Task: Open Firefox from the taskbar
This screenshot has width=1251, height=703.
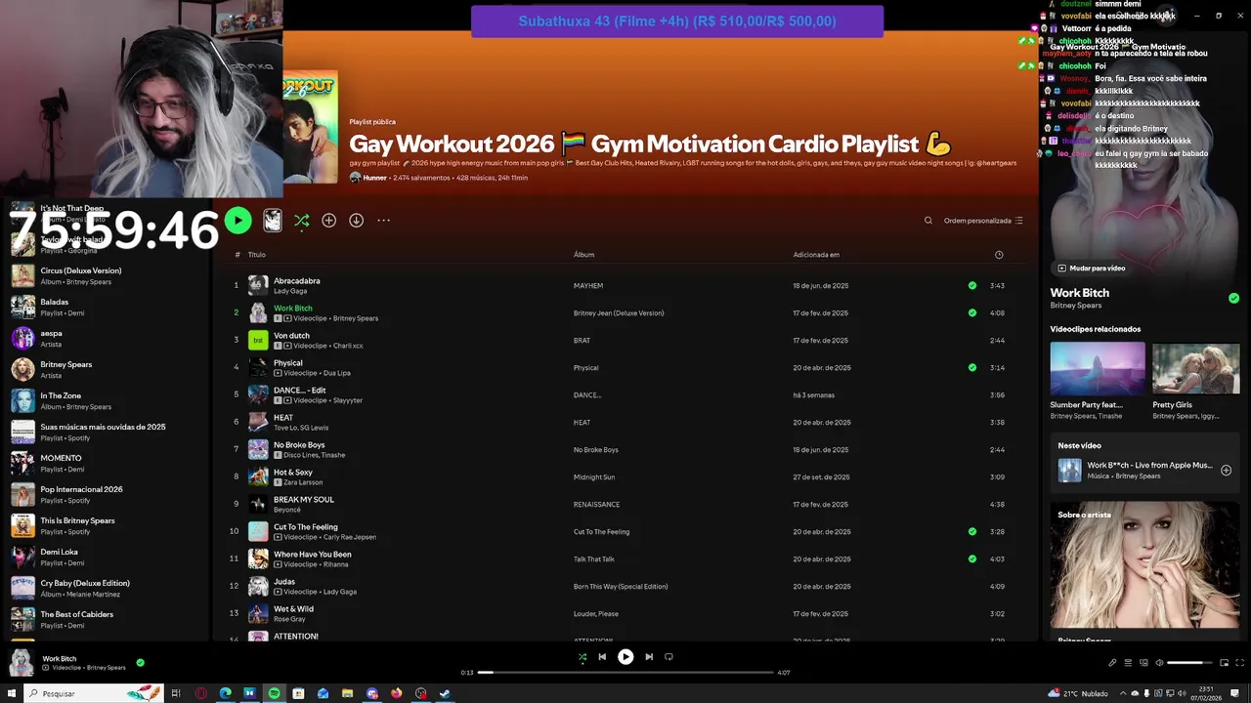Action: pyautogui.click(x=396, y=693)
